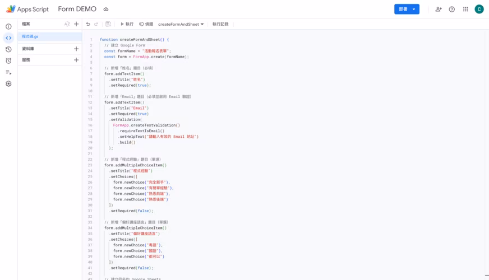Add a new file with plus icon
The width and height of the screenshot is (489, 280).
coord(76,24)
